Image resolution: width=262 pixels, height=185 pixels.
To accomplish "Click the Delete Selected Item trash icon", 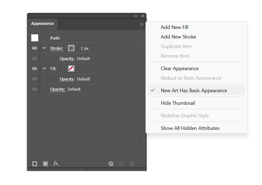I will point(132,163).
